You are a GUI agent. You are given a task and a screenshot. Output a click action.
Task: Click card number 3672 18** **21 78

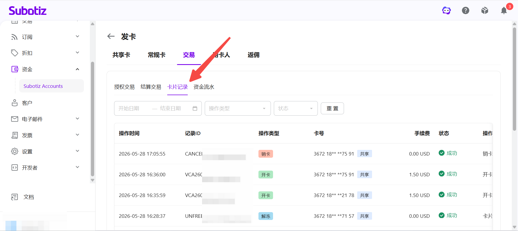pyautogui.click(x=334, y=195)
